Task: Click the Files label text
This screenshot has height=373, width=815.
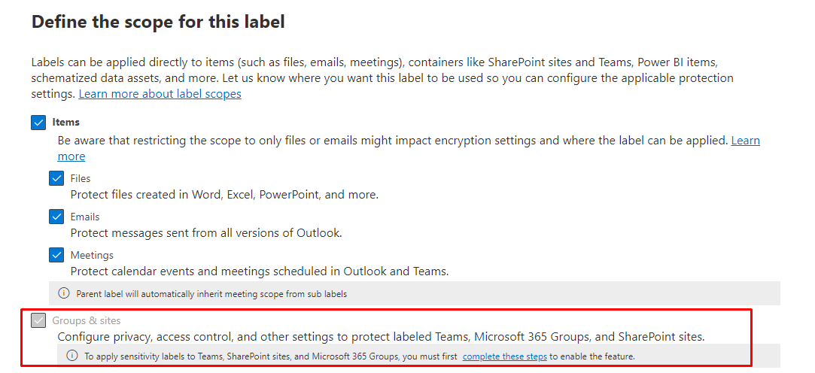Action: [x=81, y=179]
